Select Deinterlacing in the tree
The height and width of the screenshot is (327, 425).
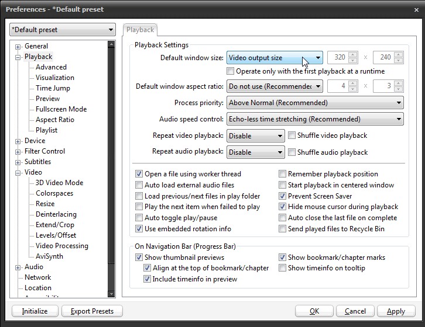pos(56,214)
